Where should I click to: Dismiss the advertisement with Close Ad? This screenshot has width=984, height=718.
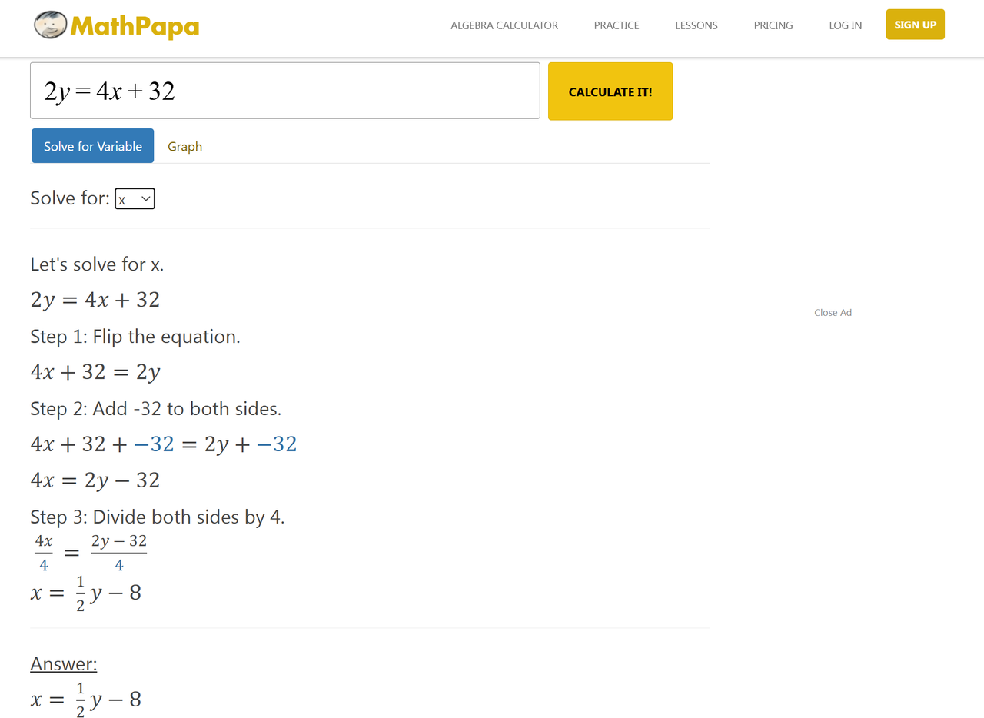pos(833,313)
